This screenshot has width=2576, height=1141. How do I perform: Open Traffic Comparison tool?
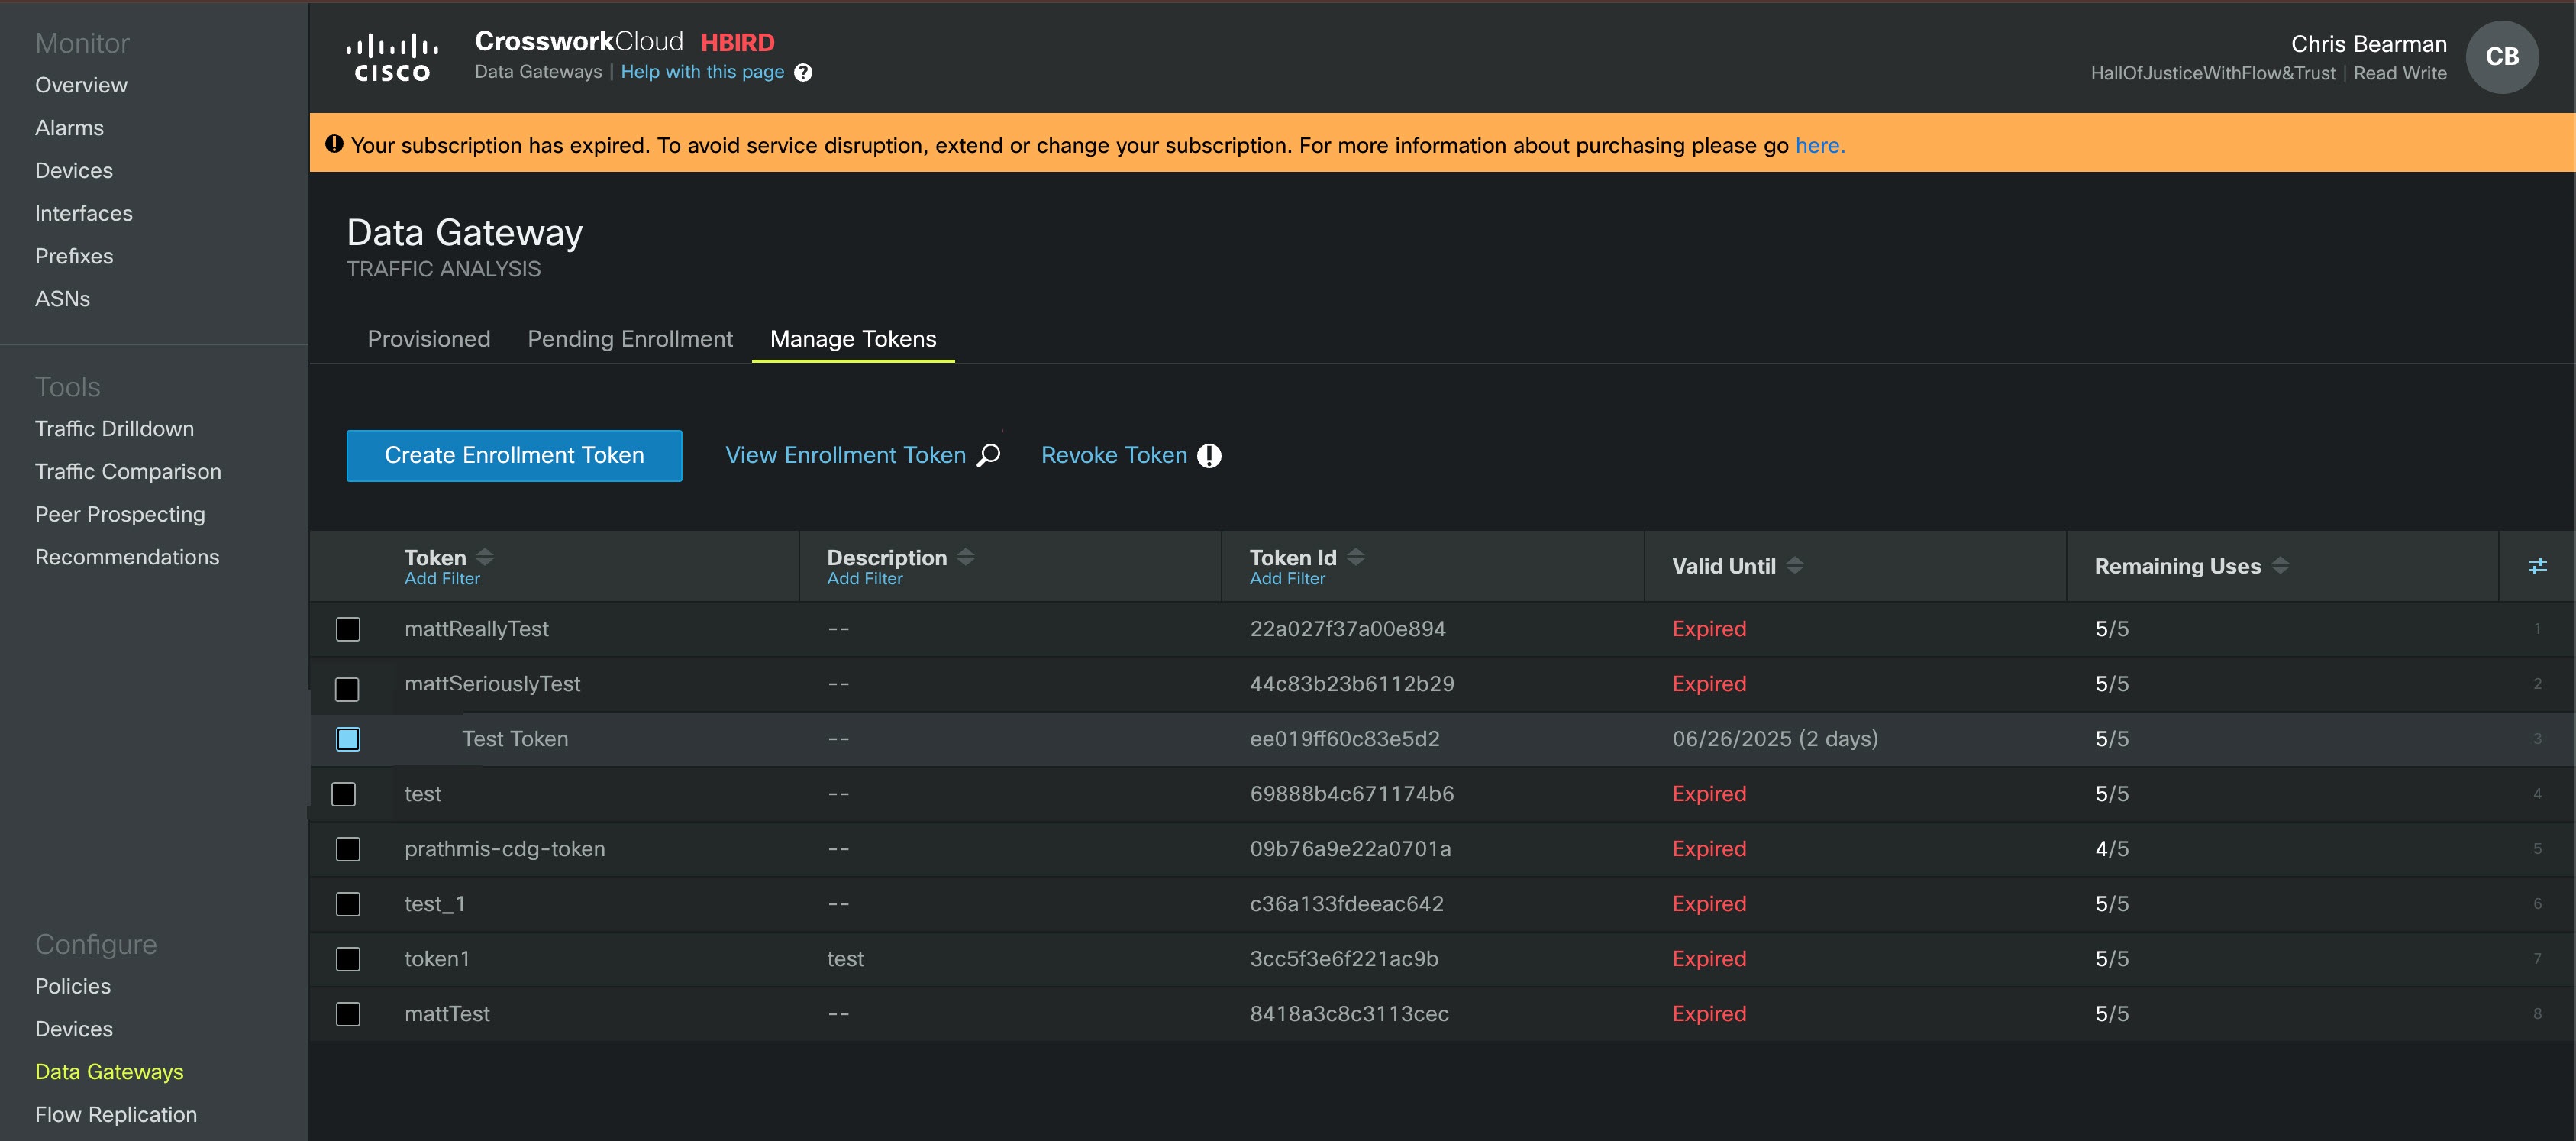pos(128,472)
